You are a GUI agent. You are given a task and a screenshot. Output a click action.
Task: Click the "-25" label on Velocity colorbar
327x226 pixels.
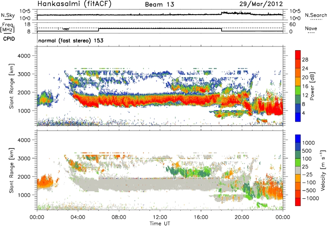point(307,174)
